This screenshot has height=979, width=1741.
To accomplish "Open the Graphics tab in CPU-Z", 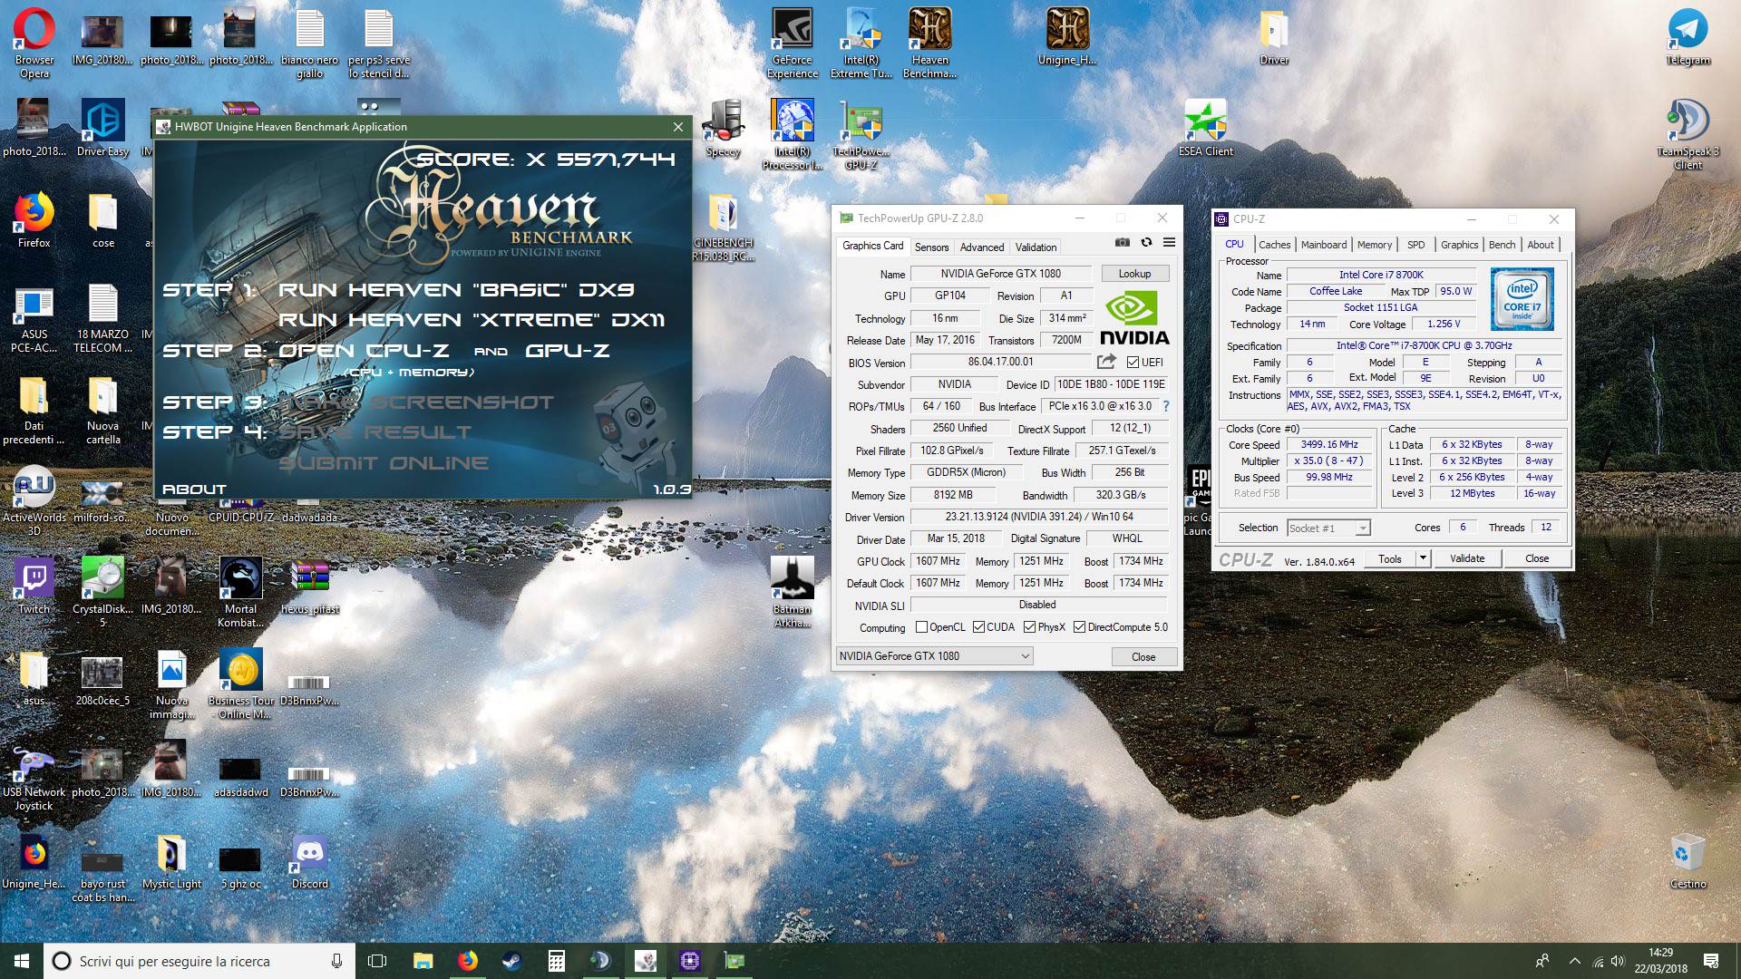I will tap(1459, 245).
